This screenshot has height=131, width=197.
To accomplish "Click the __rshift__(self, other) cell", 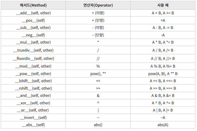I will tap(33, 88).
